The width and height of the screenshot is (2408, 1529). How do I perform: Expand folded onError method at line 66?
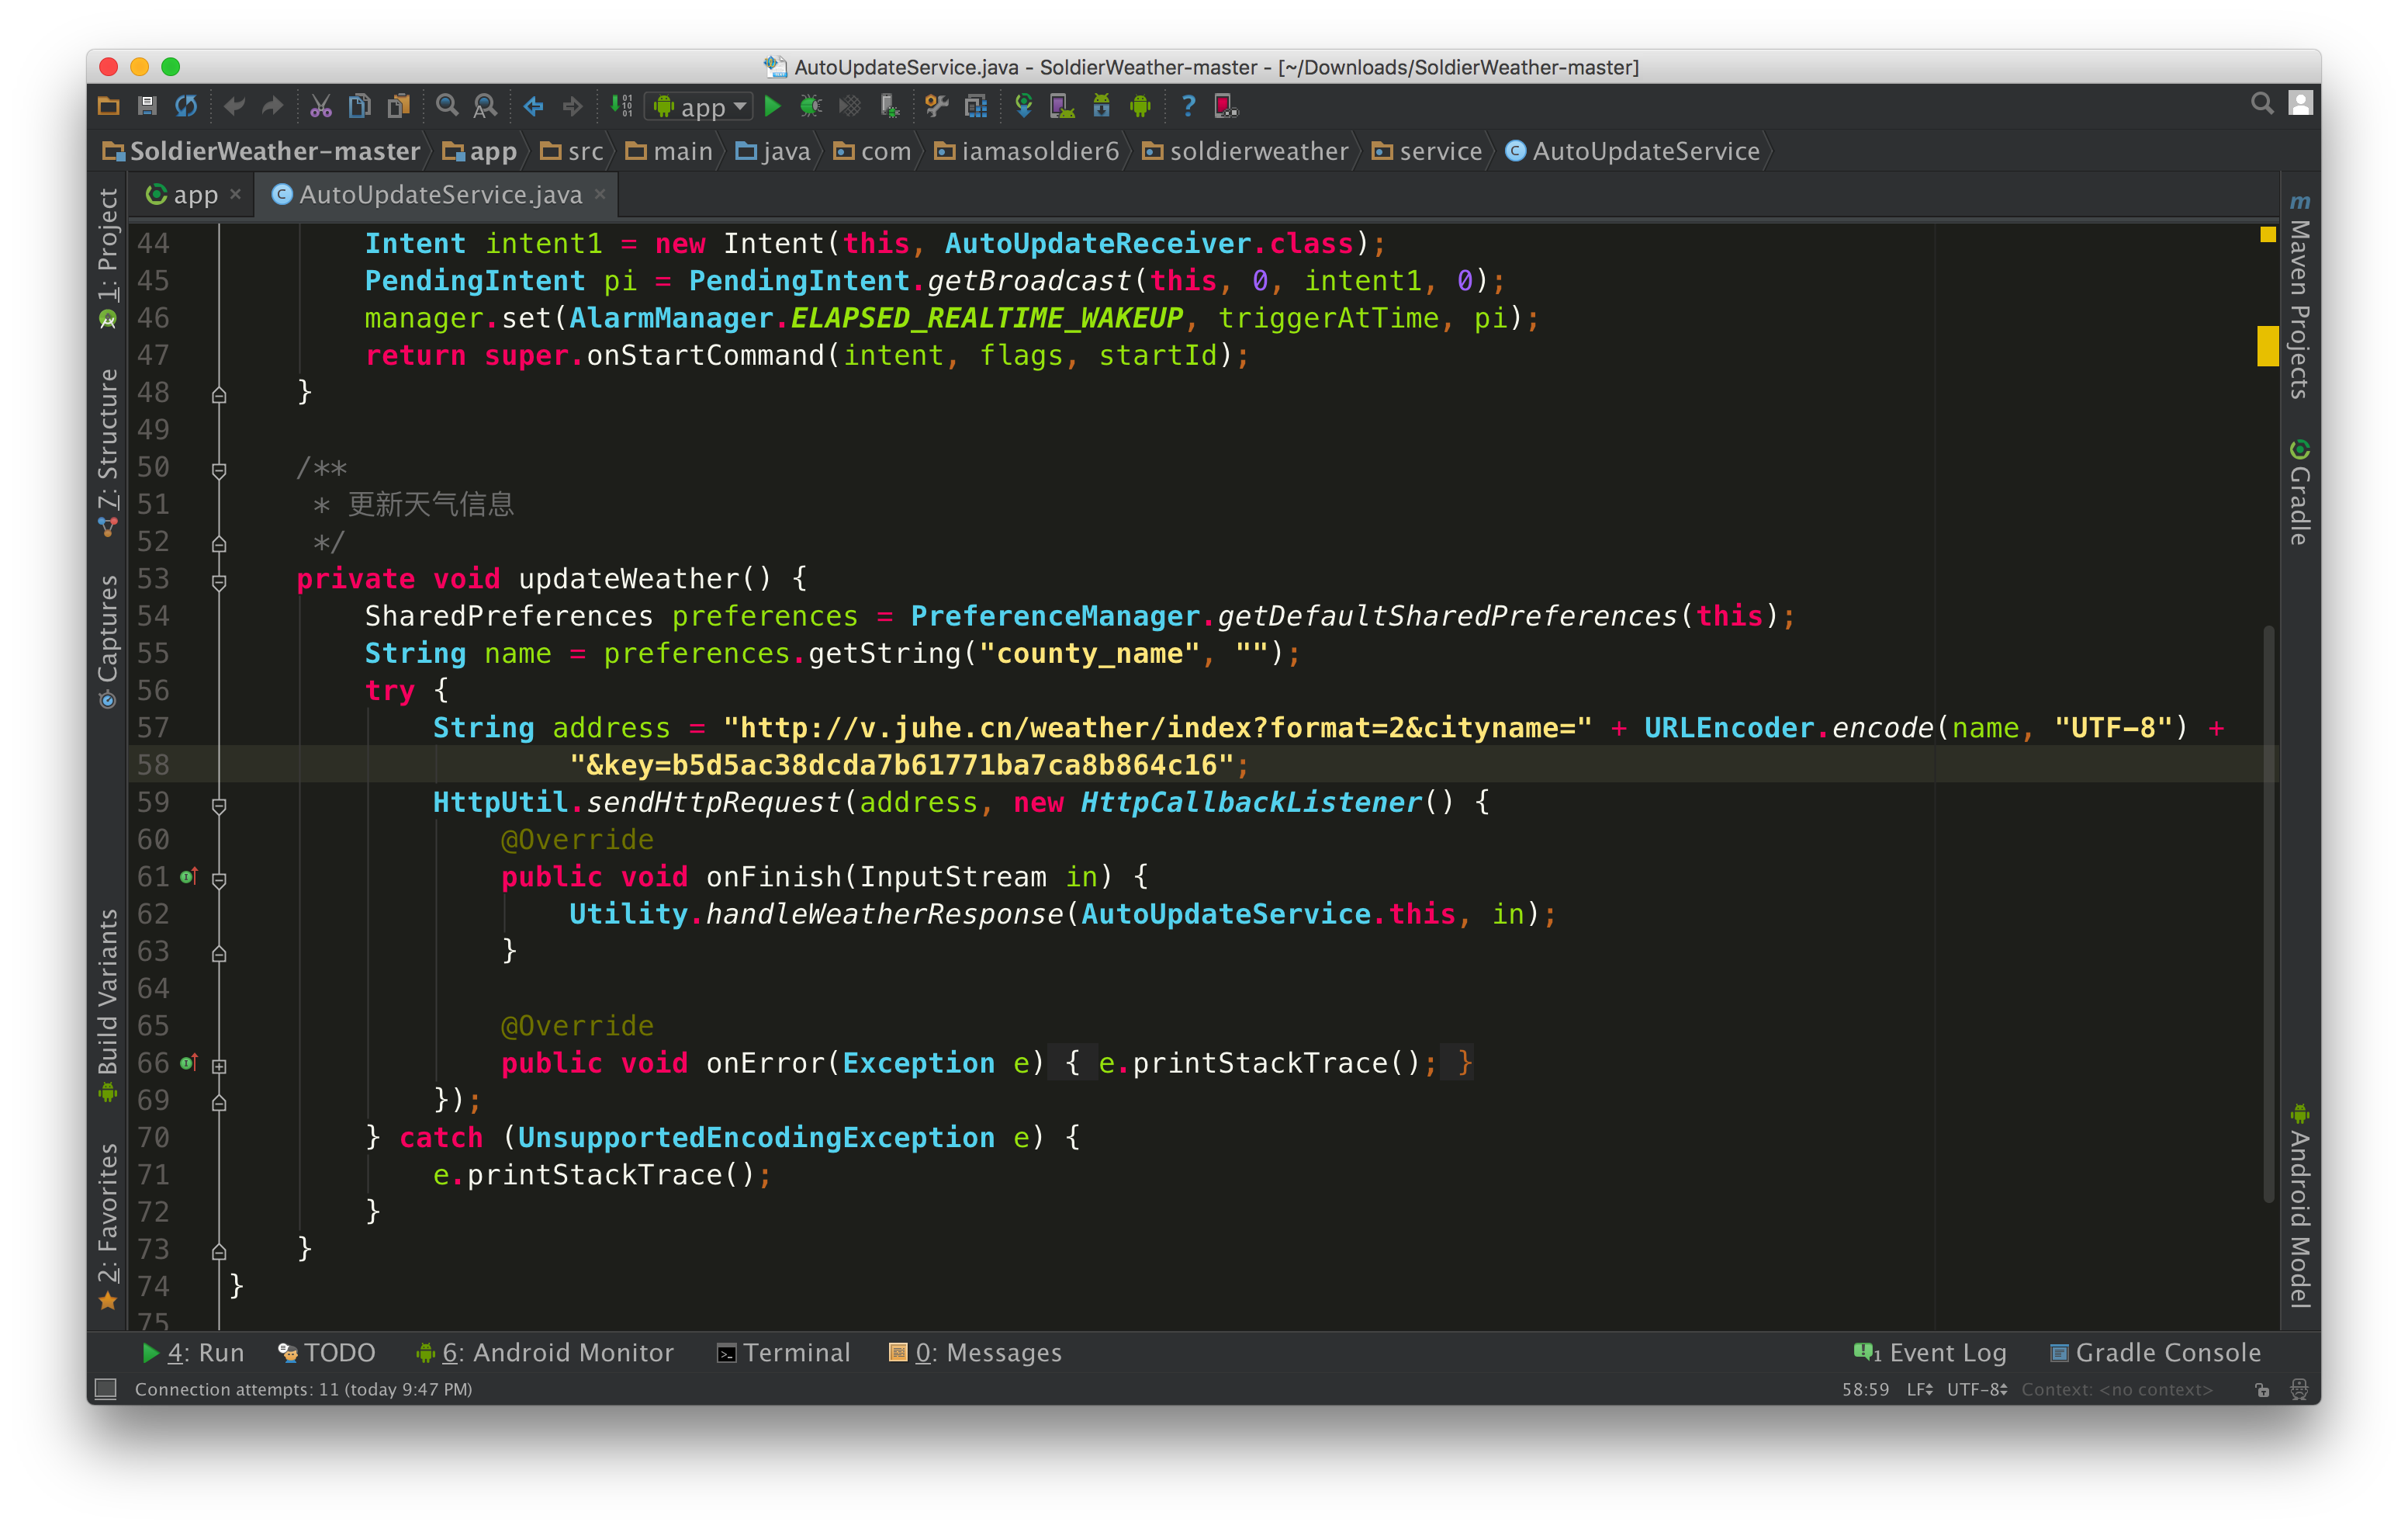(x=219, y=1065)
